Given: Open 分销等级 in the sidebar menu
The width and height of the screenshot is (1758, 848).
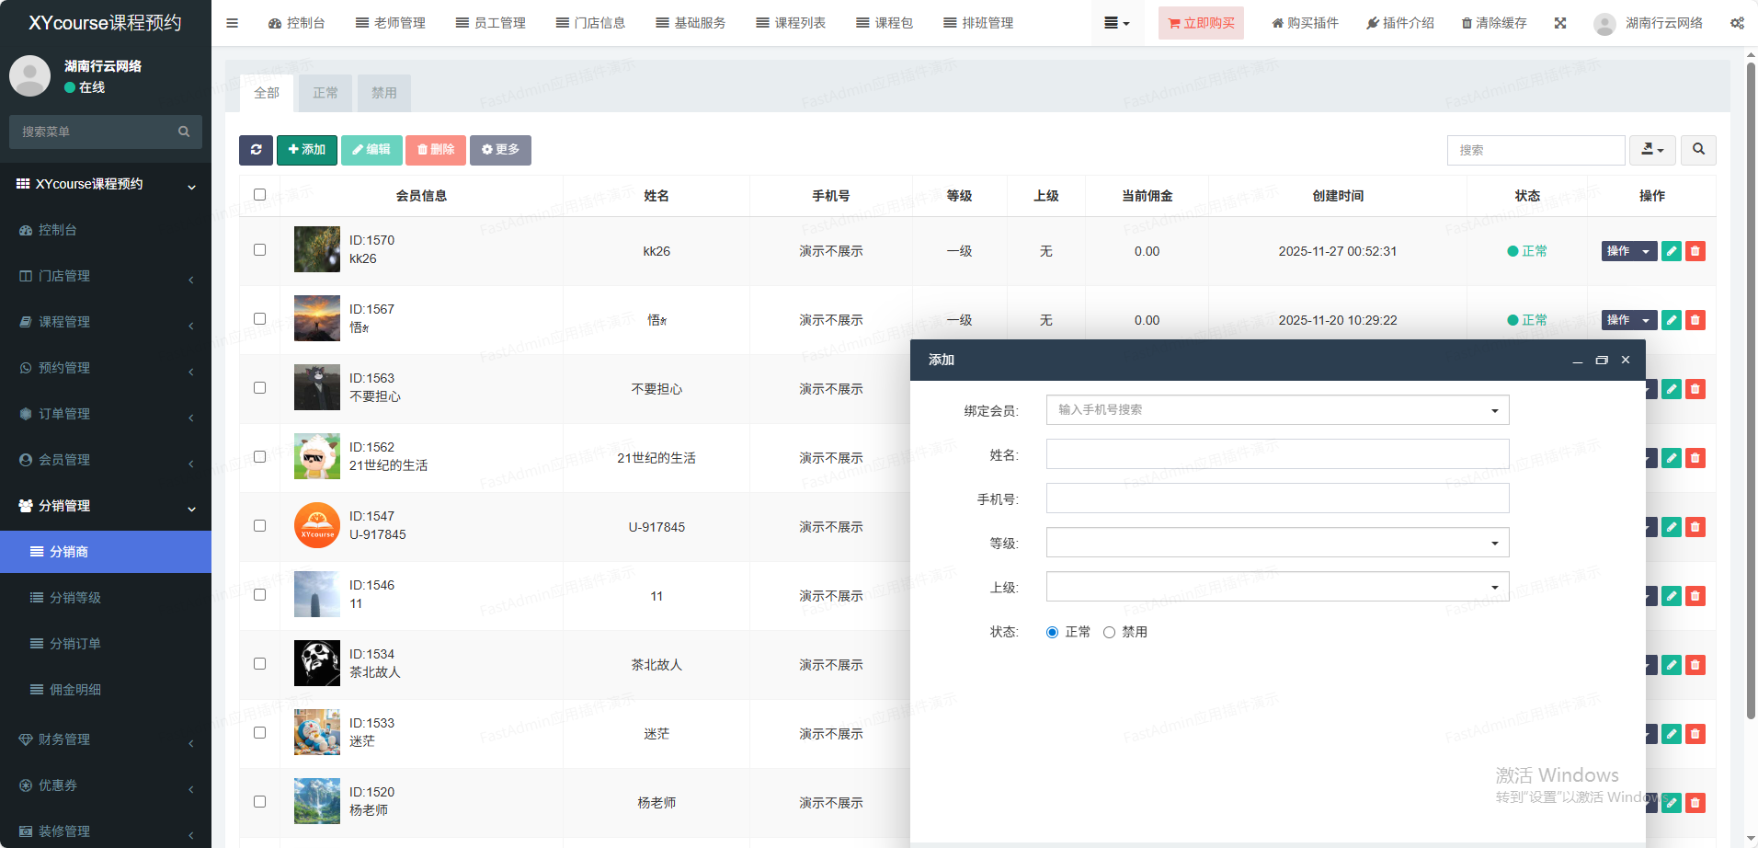Looking at the screenshot, I should tap(75, 598).
